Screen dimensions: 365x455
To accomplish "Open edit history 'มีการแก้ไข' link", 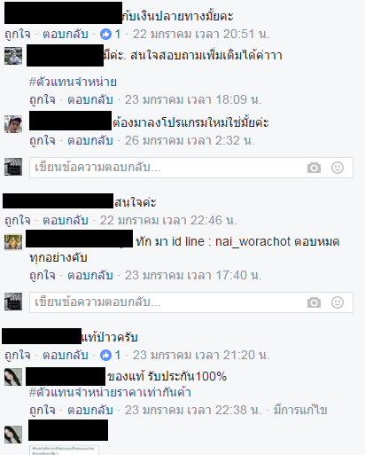I will (x=300, y=411).
